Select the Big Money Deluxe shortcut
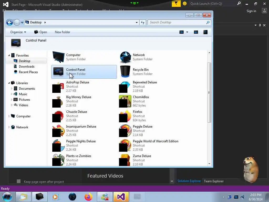The width and height of the screenshot is (269, 202). click(84, 101)
